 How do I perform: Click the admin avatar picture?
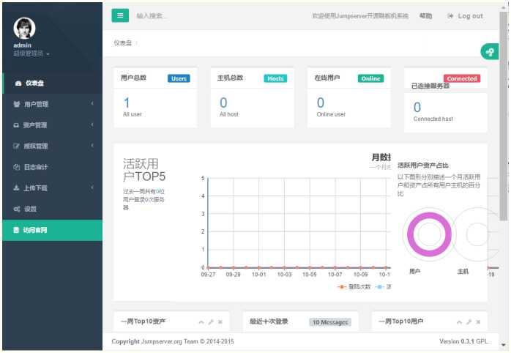click(x=24, y=29)
